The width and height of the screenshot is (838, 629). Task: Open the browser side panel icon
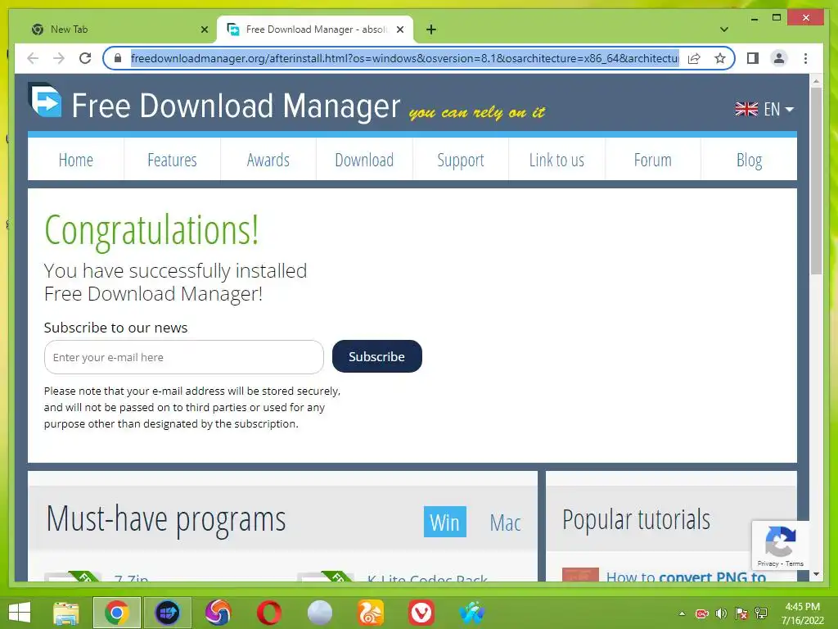[x=753, y=58]
